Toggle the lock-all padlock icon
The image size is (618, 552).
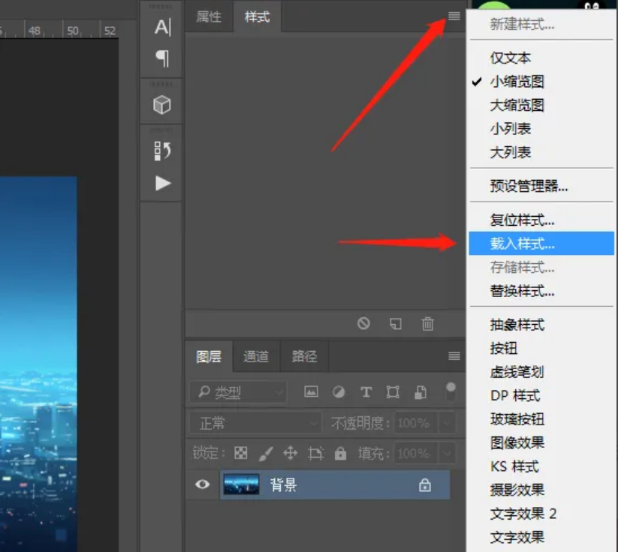(x=341, y=453)
